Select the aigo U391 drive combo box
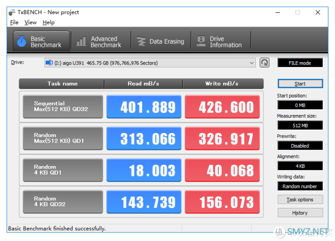Screen dimensions: 335x241 [150, 63]
